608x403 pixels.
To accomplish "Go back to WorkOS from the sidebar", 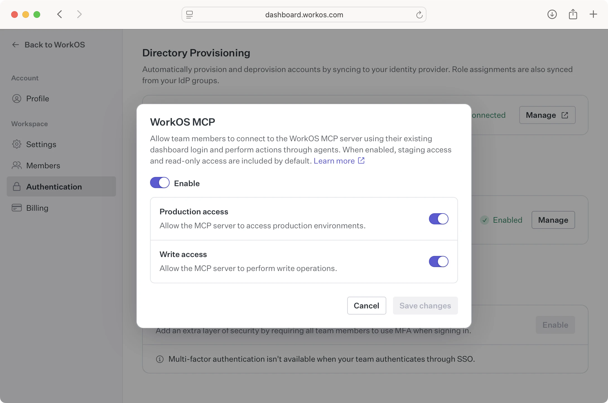I will (49, 45).
